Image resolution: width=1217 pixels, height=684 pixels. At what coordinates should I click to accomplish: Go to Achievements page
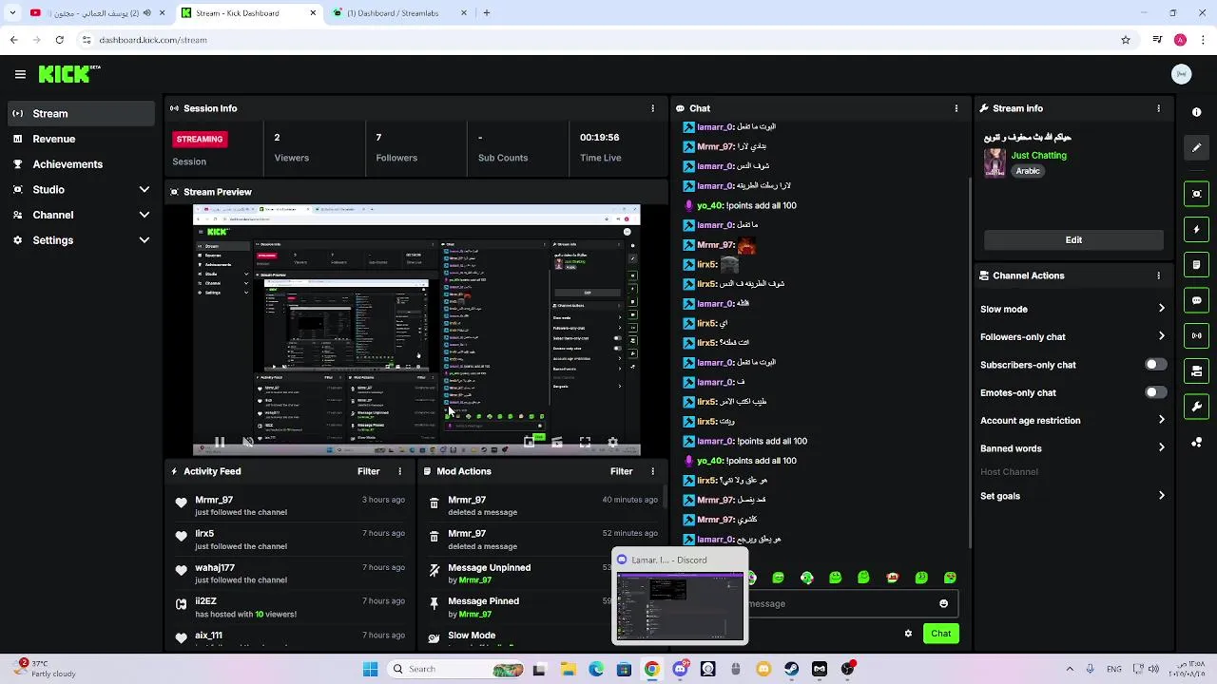pos(81,164)
